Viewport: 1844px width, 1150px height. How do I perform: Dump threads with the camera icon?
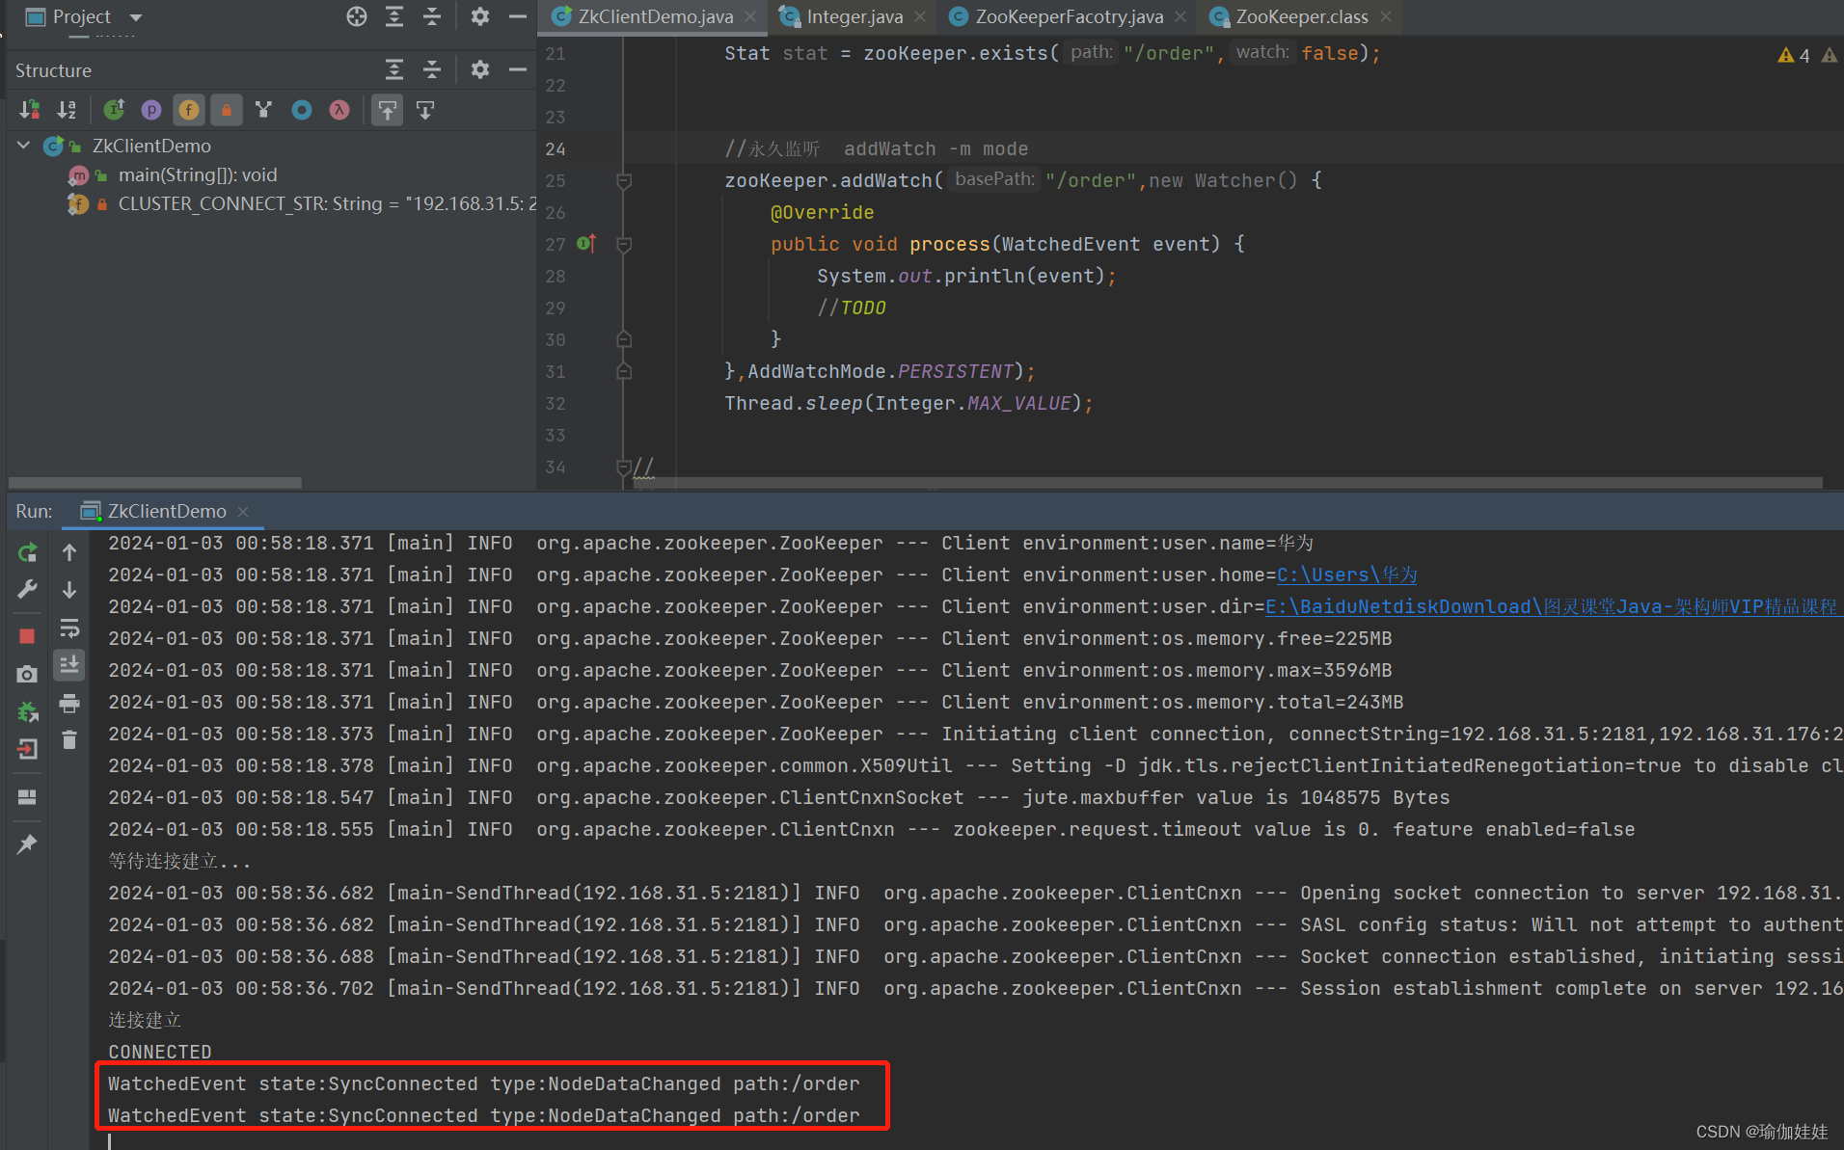click(27, 674)
